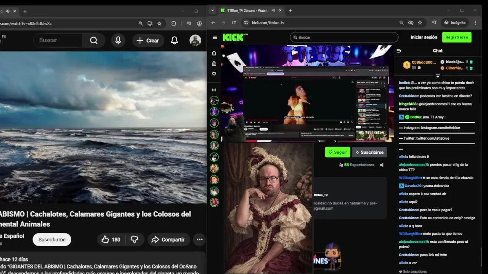Open YouTube video more actions menu
488x274 pixels.
[x=199, y=239]
